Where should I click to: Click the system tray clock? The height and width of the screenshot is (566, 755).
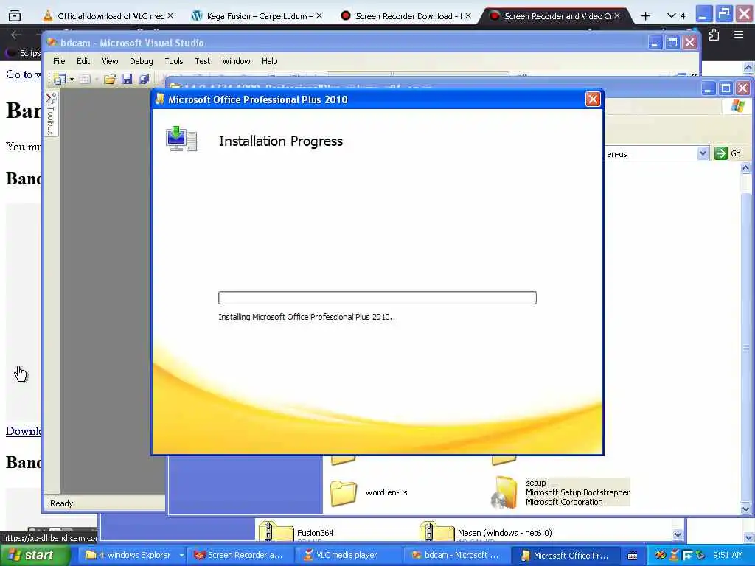point(728,555)
